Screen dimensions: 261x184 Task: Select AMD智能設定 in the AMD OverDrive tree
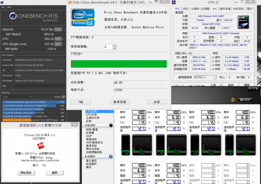coord(94,142)
